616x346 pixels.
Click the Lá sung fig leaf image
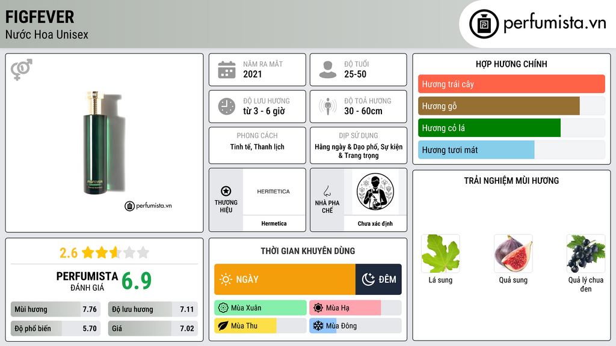pyautogui.click(x=440, y=253)
